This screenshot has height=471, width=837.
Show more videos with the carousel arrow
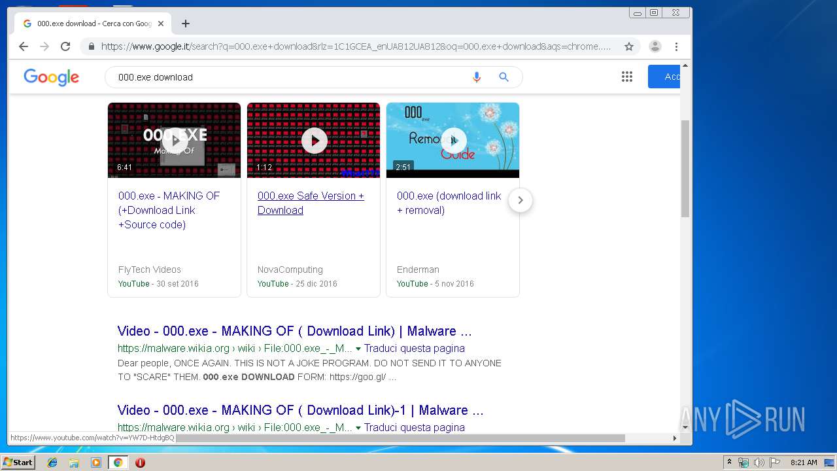point(521,200)
